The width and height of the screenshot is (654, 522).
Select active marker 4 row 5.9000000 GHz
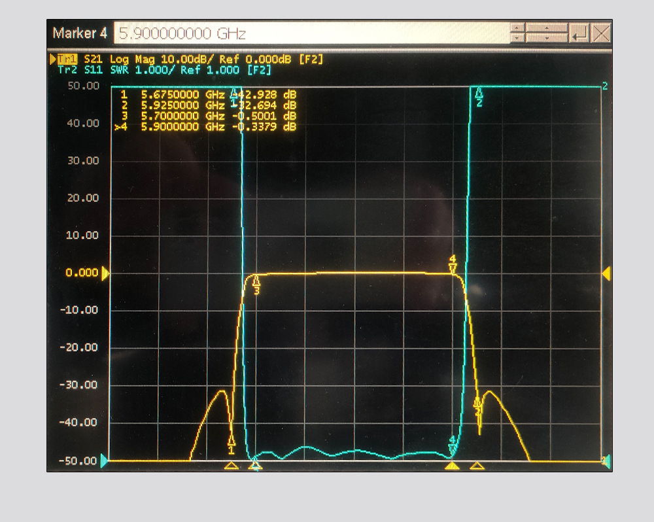coord(205,127)
